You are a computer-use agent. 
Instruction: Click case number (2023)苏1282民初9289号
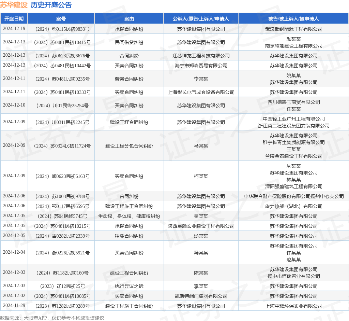[63, 306]
